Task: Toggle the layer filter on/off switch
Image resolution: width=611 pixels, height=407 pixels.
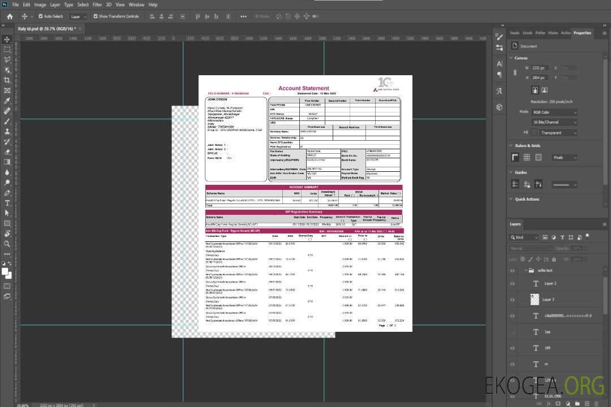Action: 587,236
